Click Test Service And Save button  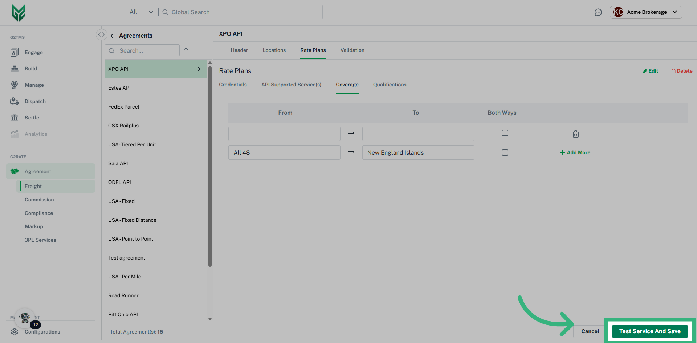649,331
